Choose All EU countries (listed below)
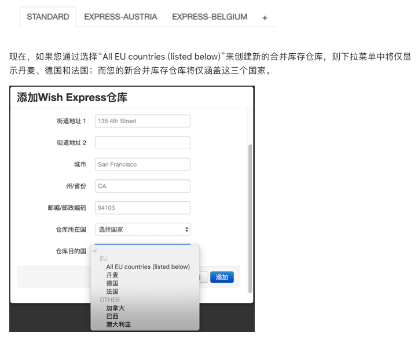 pyautogui.click(x=148, y=267)
